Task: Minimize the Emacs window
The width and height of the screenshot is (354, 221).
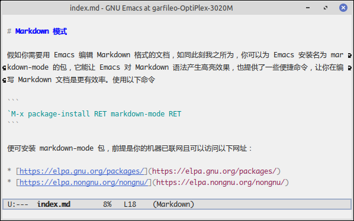Action: coord(308,8)
